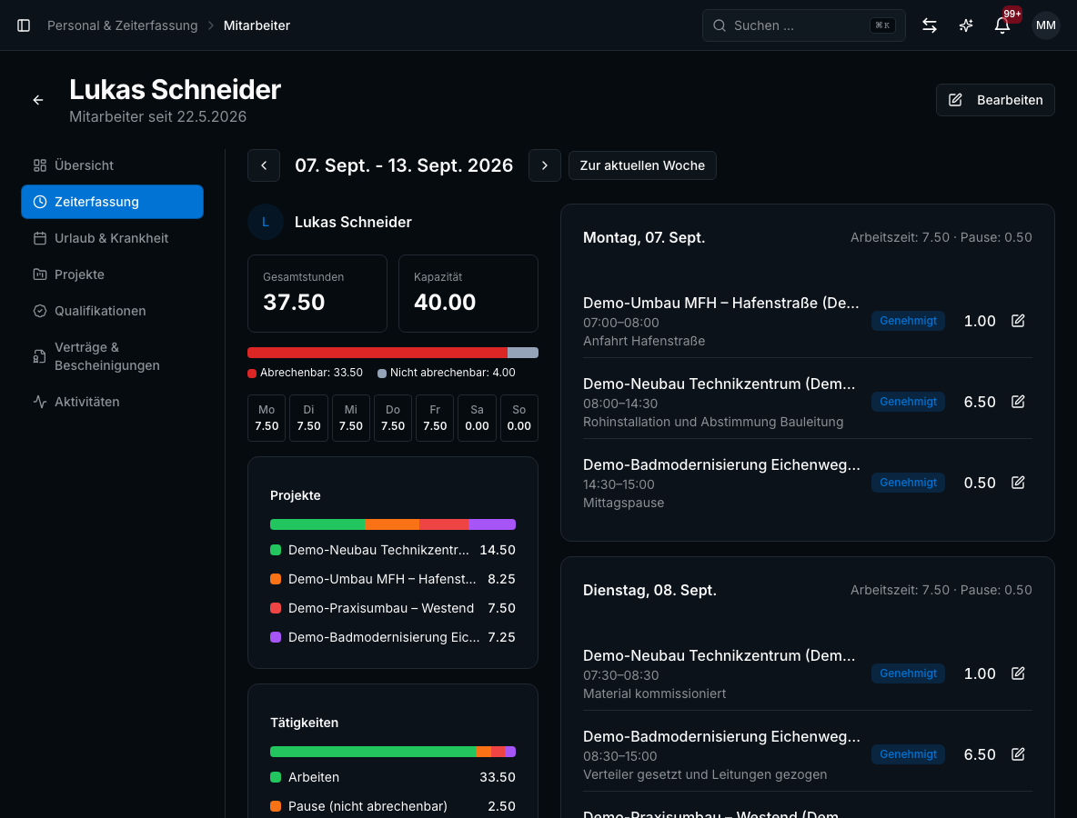The height and width of the screenshot is (818, 1077).
Task: Select the Mi 7.50 day cell
Action: 351,418
